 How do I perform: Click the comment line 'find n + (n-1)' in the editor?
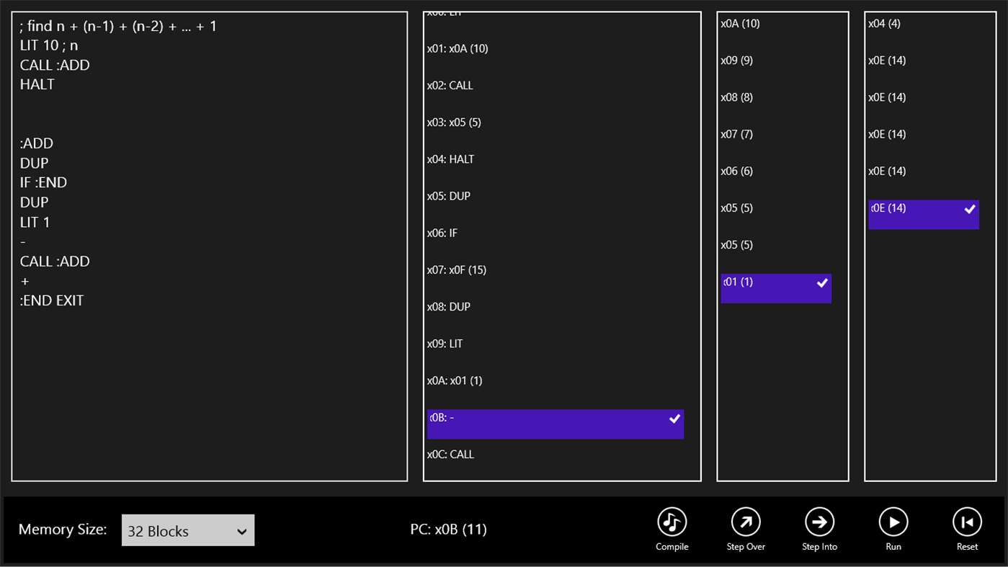(x=118, y=27)
